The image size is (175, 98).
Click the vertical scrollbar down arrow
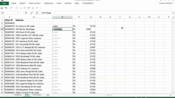coord(173,92)
